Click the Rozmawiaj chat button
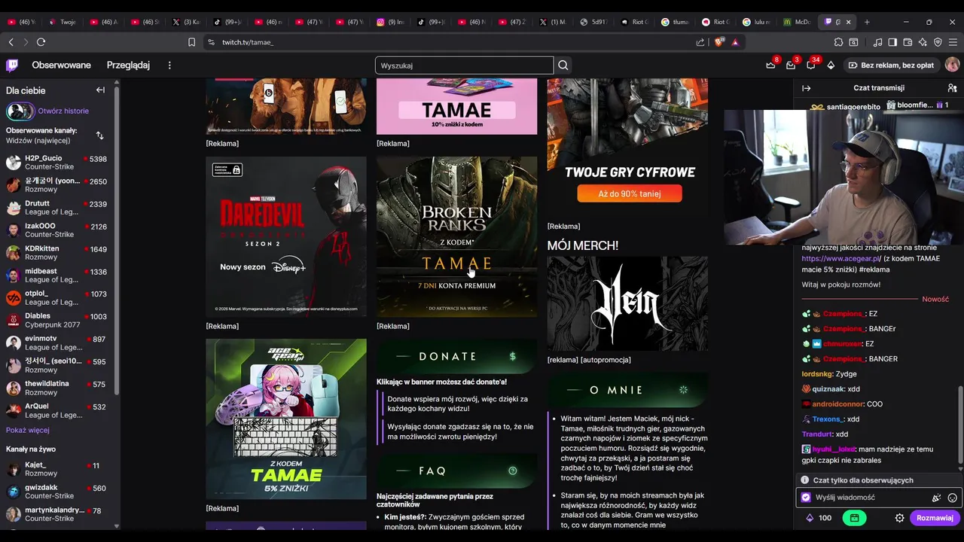Viewport: 964px width, 542px height. [x=935, y=518]
